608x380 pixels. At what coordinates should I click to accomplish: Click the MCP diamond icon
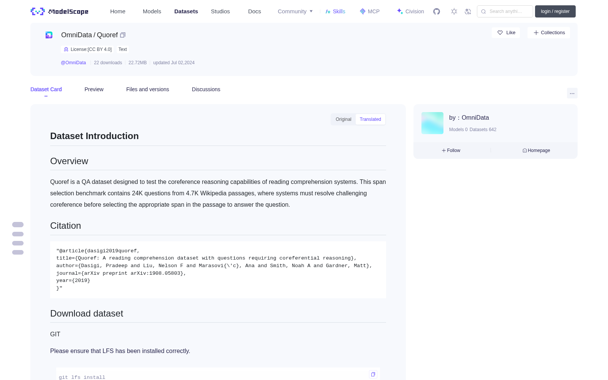pos(363,11)
